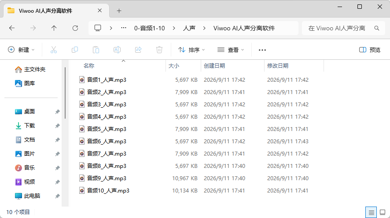390x218 pixels.
Task: Switch to details view in status bar
Action: (371, 213)
